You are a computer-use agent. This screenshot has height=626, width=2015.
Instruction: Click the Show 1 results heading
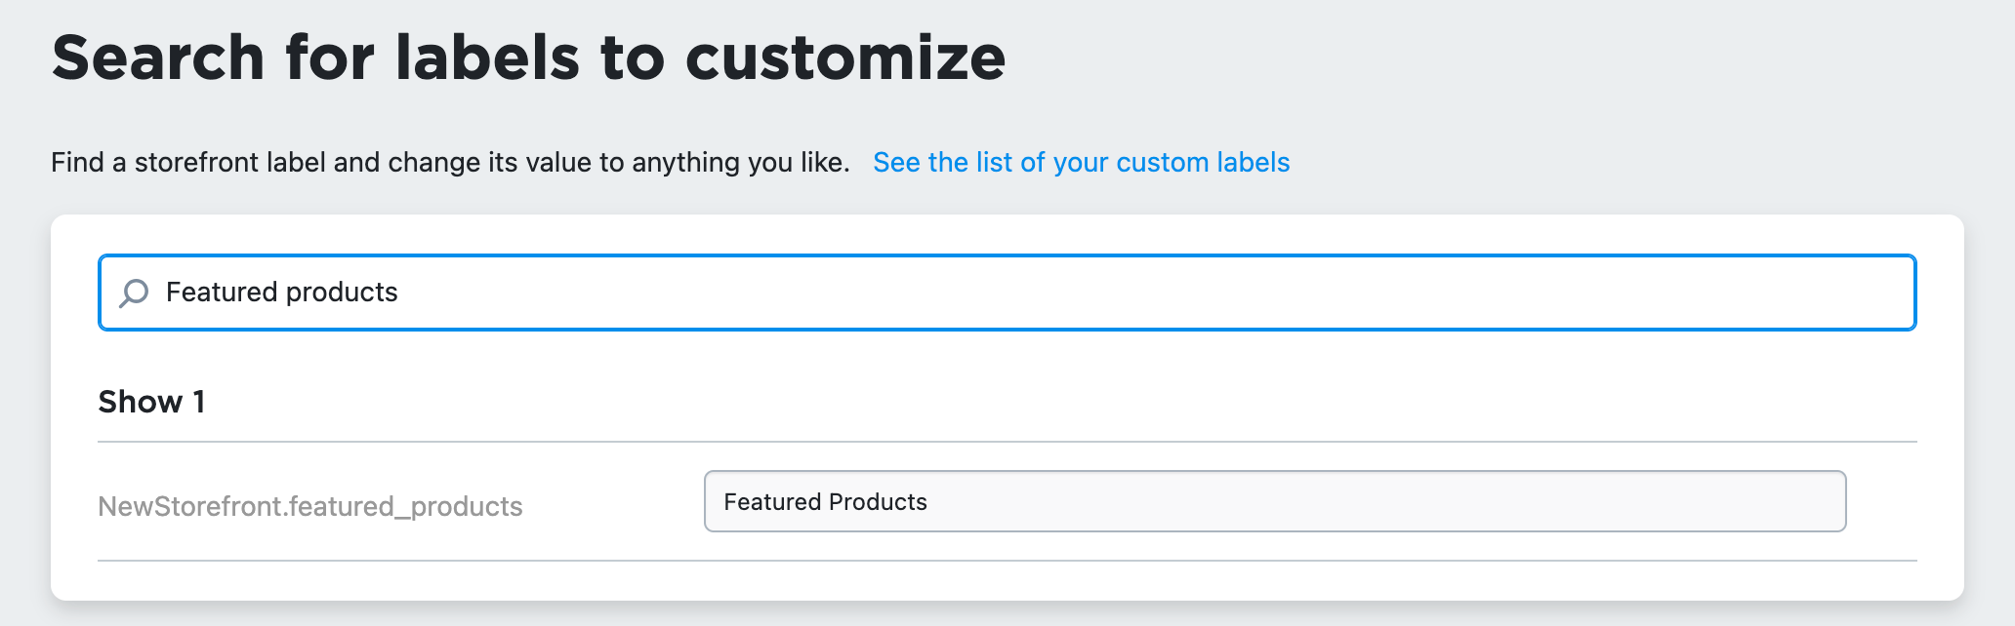click(151, 401)
